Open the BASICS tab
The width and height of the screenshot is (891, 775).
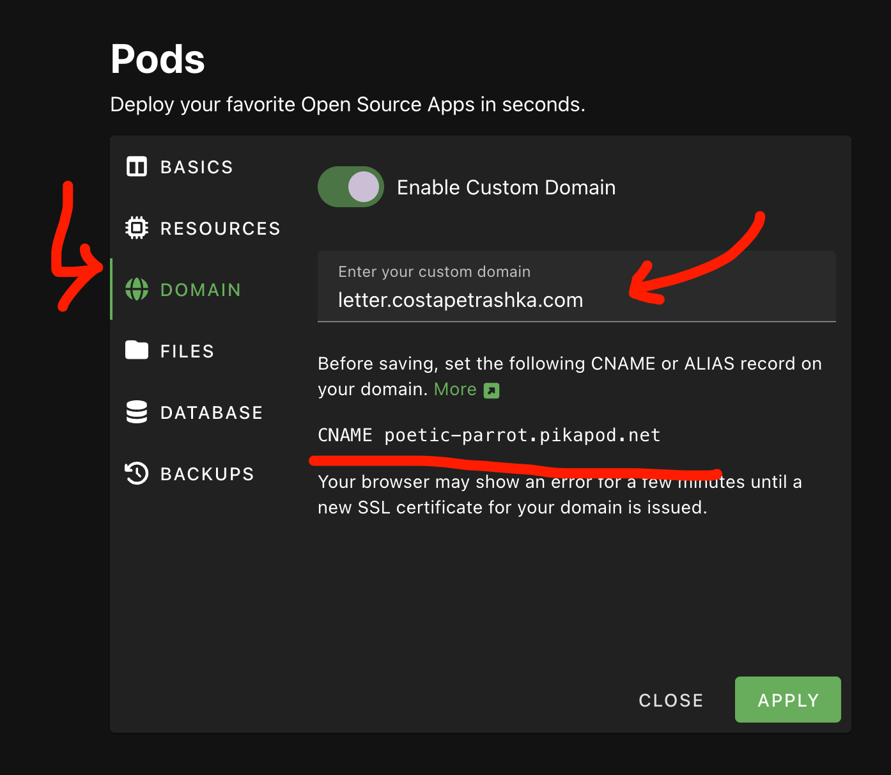[x=197, y=168]
